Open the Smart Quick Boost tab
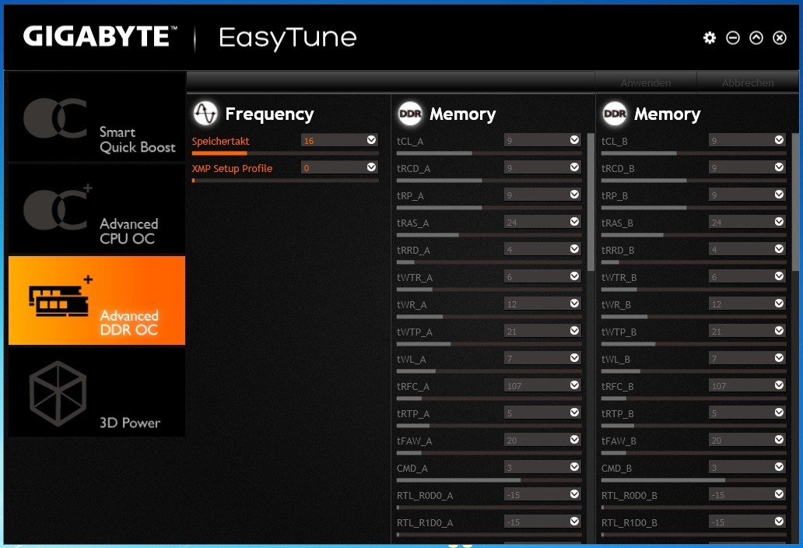Screen dimensions: 803x548 pyautogui.click(x=96, y=117)
